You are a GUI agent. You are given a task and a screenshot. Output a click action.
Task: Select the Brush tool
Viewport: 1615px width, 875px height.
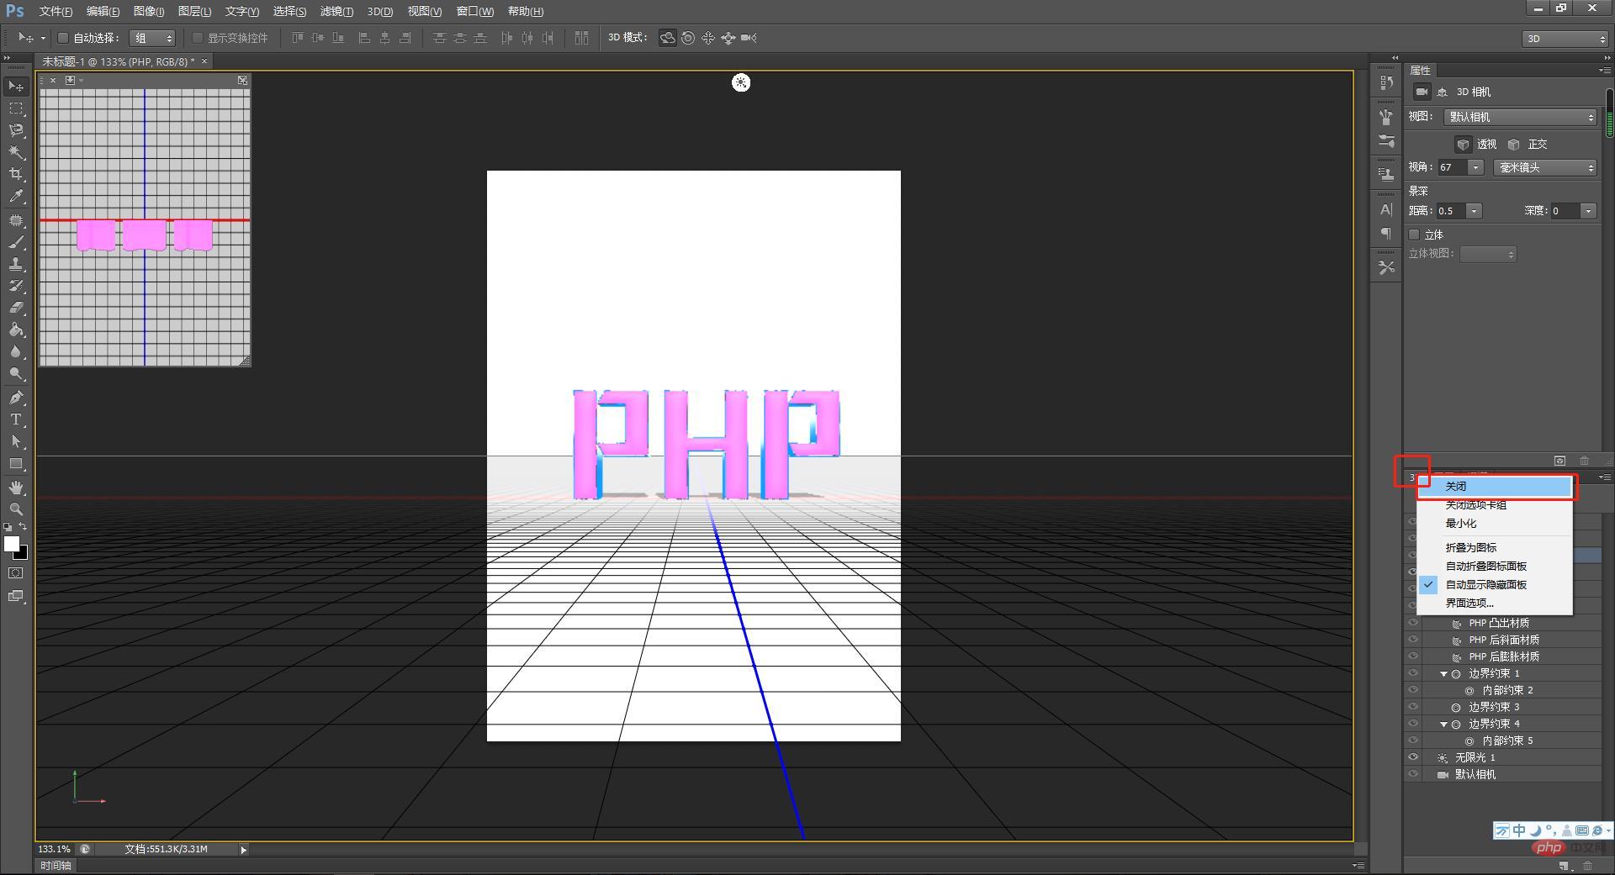[x=16, y=242]
